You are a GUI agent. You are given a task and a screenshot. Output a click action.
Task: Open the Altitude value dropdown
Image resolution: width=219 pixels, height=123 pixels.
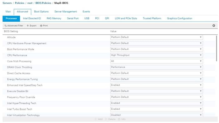(157, 37)
